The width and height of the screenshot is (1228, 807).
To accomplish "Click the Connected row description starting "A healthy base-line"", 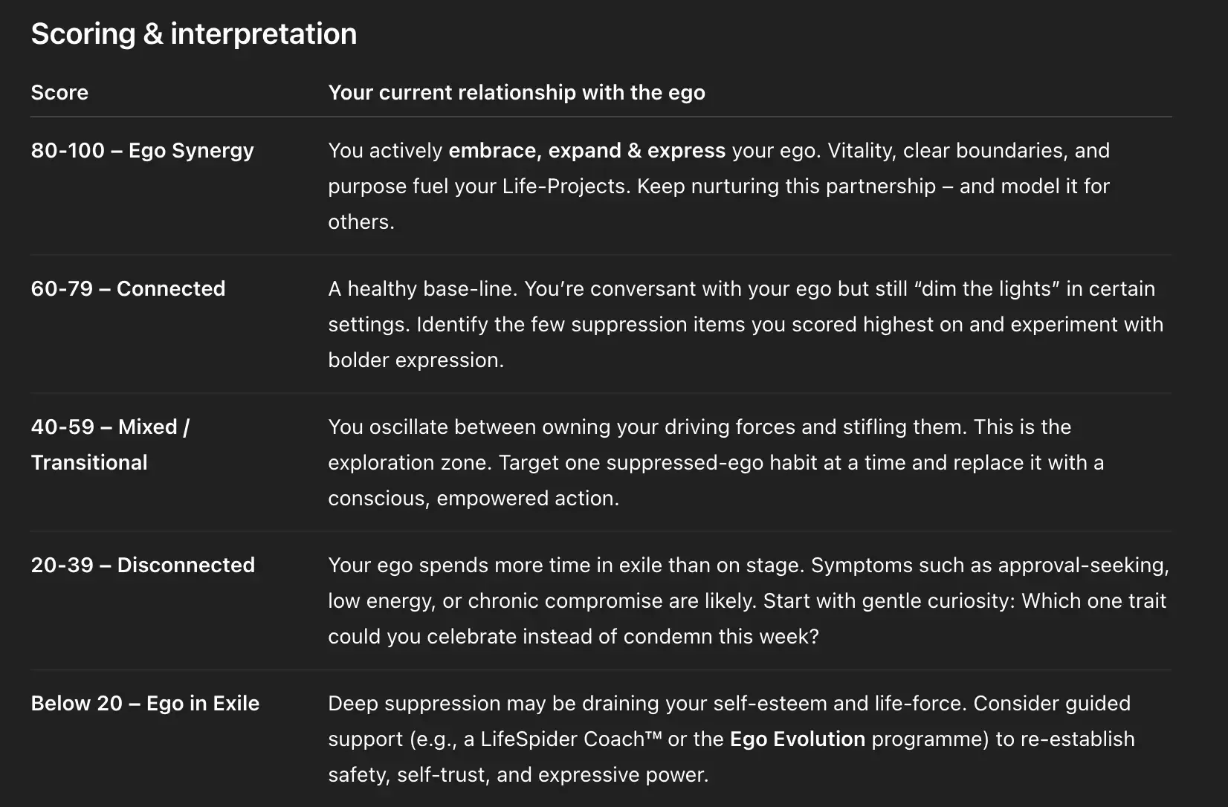I will click(x=745, y=325).
